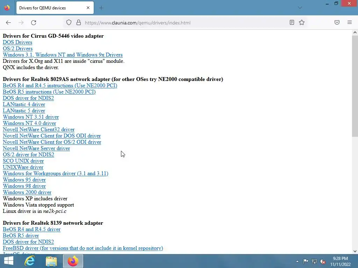Open the Windows NT 3.51 driver link
The height and width of the screenshot is (268, 358).
pyautogui.click(x=31, y=117)
